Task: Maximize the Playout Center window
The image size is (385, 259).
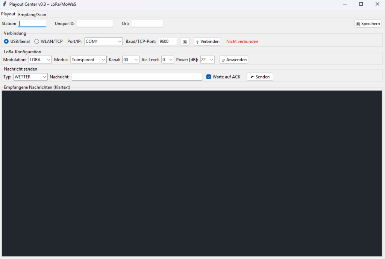Action: [x=361, y=4]
